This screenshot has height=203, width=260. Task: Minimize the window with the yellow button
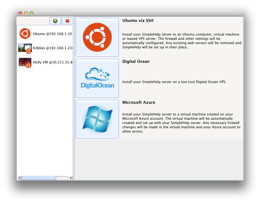26,13
